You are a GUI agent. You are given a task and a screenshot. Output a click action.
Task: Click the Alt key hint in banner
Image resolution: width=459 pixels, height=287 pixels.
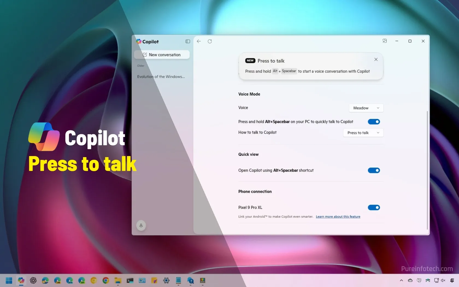275,71
